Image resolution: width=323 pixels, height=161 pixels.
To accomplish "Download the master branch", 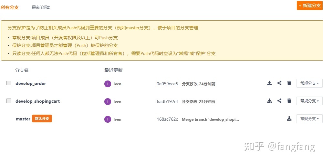I will [x=289, y=118].
